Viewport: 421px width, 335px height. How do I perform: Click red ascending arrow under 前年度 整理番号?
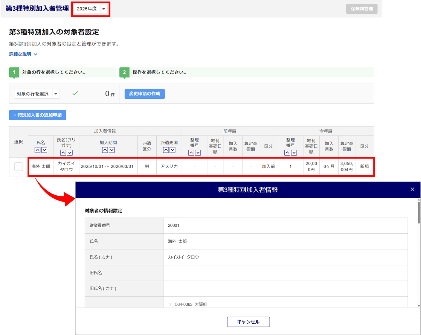[x=191, y=153]
